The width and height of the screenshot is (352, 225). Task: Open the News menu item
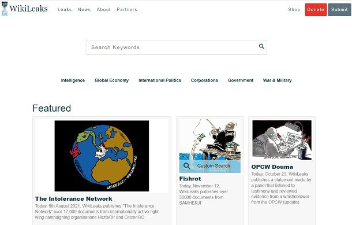[x=84, y=9]
